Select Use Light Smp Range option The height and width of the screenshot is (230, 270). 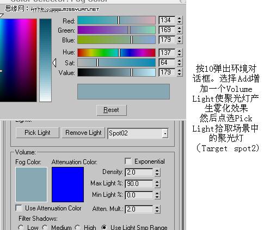104,227
